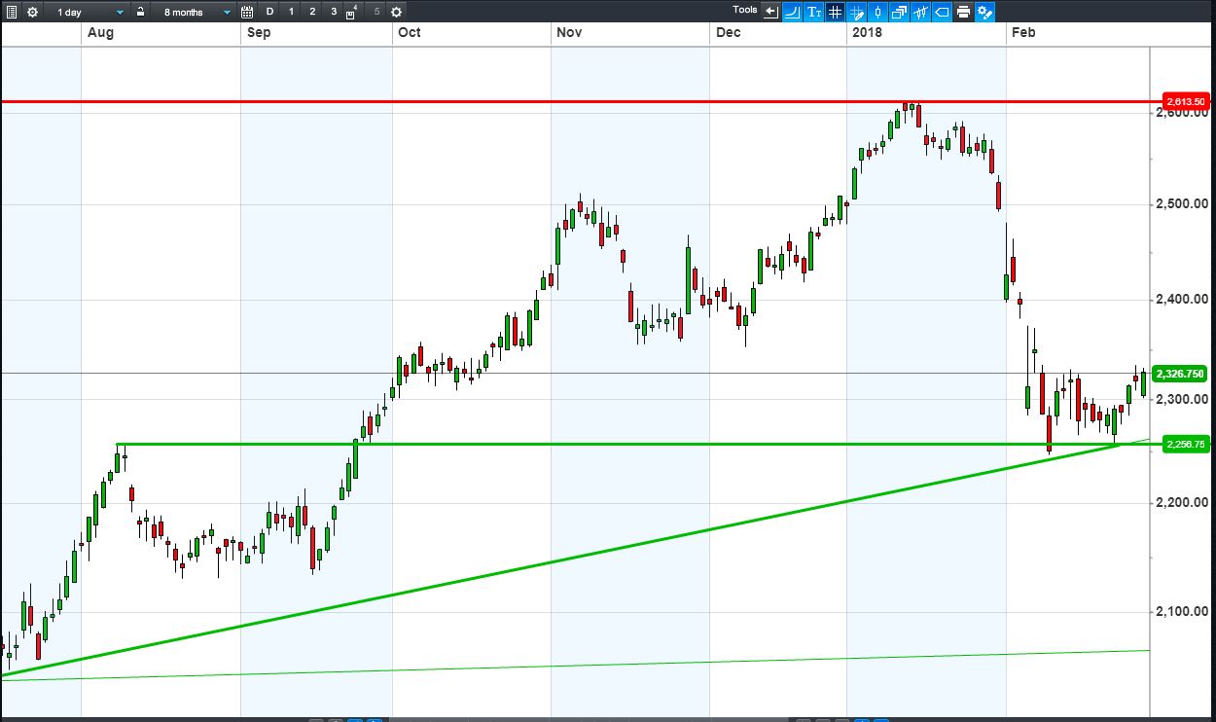Viewport: 1216px width, 722px height.
Task: Collapse the Tools panel arrow
Action: click(x=770, y=12)
